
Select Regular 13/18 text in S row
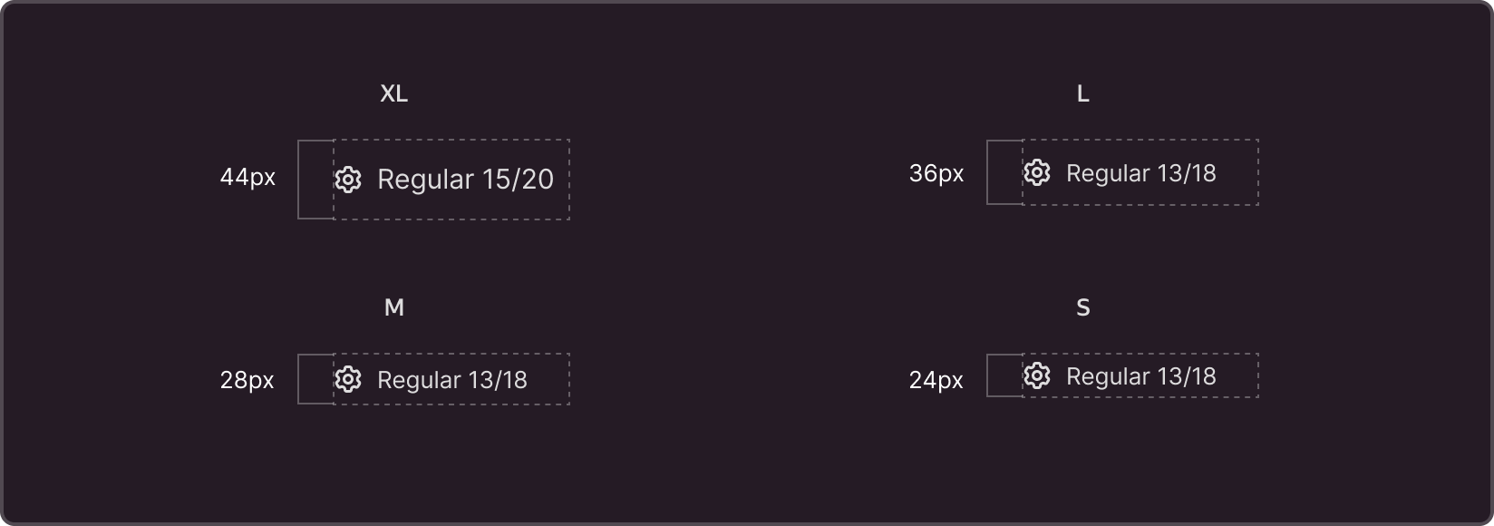tap(1140, 376)
